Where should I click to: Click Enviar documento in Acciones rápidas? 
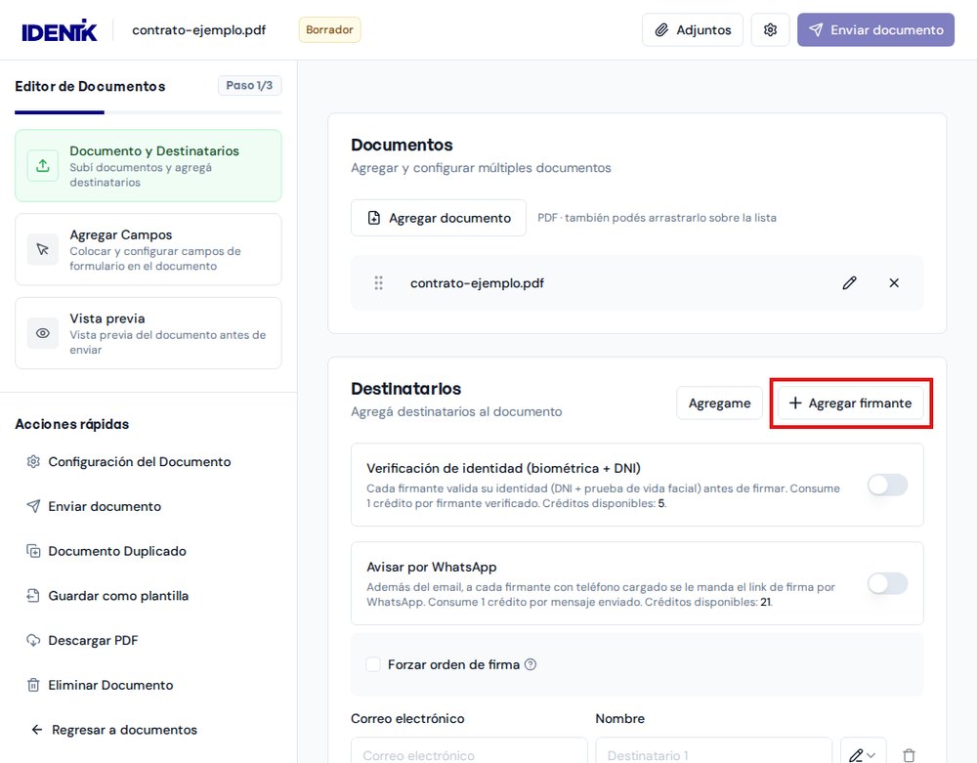click(x=94, y=506)
